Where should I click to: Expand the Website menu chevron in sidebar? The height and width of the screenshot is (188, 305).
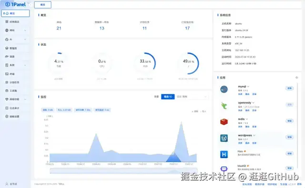tap(25, 31)
